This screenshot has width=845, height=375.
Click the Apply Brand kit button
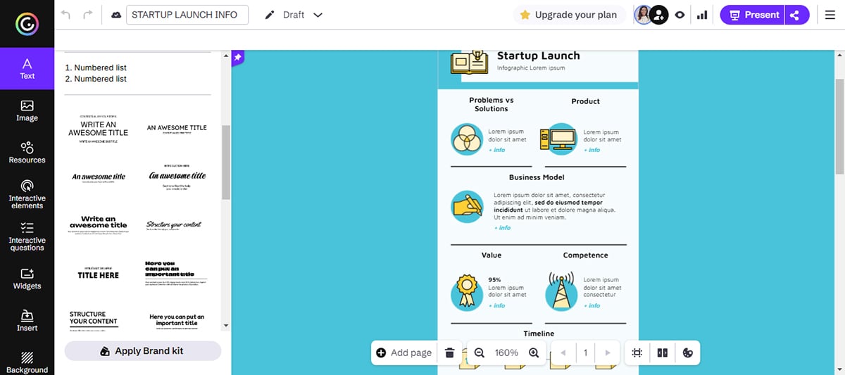tap(142, 351)
